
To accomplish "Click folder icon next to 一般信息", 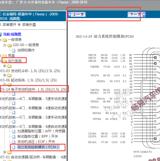I will coord(5,40).
